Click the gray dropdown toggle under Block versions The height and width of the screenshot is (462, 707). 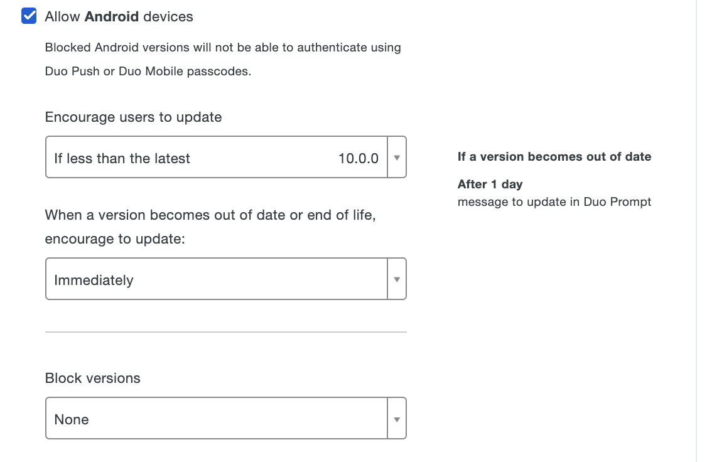point(397,418)
